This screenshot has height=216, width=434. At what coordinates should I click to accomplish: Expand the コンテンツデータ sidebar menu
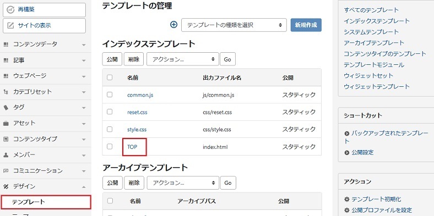45,44
